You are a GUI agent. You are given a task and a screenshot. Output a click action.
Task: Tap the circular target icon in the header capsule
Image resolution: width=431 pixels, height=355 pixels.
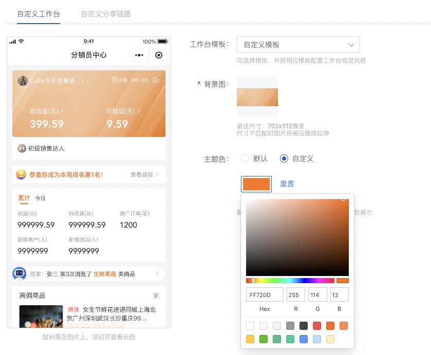(x=159, y=55)
